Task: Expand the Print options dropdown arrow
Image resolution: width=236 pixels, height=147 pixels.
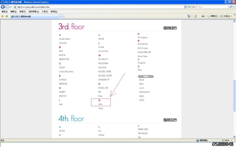Action: [x=206, y=16]
